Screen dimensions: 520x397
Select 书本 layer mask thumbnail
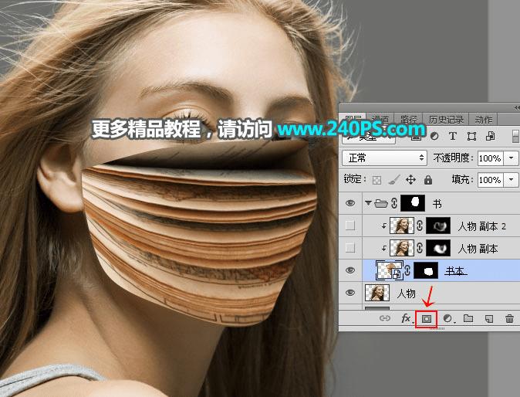coord(426,270)
